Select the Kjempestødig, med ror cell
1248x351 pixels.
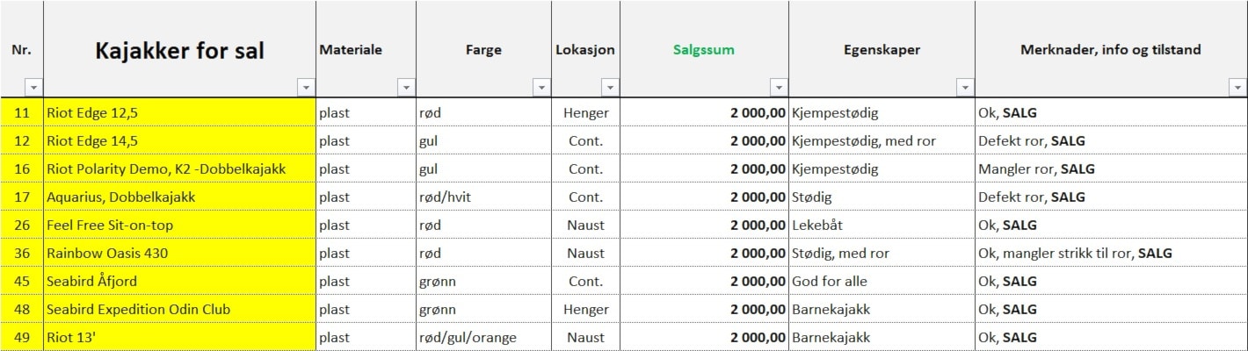tap(881, 140)
